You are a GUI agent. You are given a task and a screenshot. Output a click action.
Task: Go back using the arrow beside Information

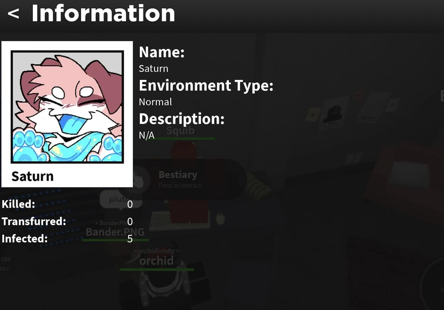click(x=14, y=14)
